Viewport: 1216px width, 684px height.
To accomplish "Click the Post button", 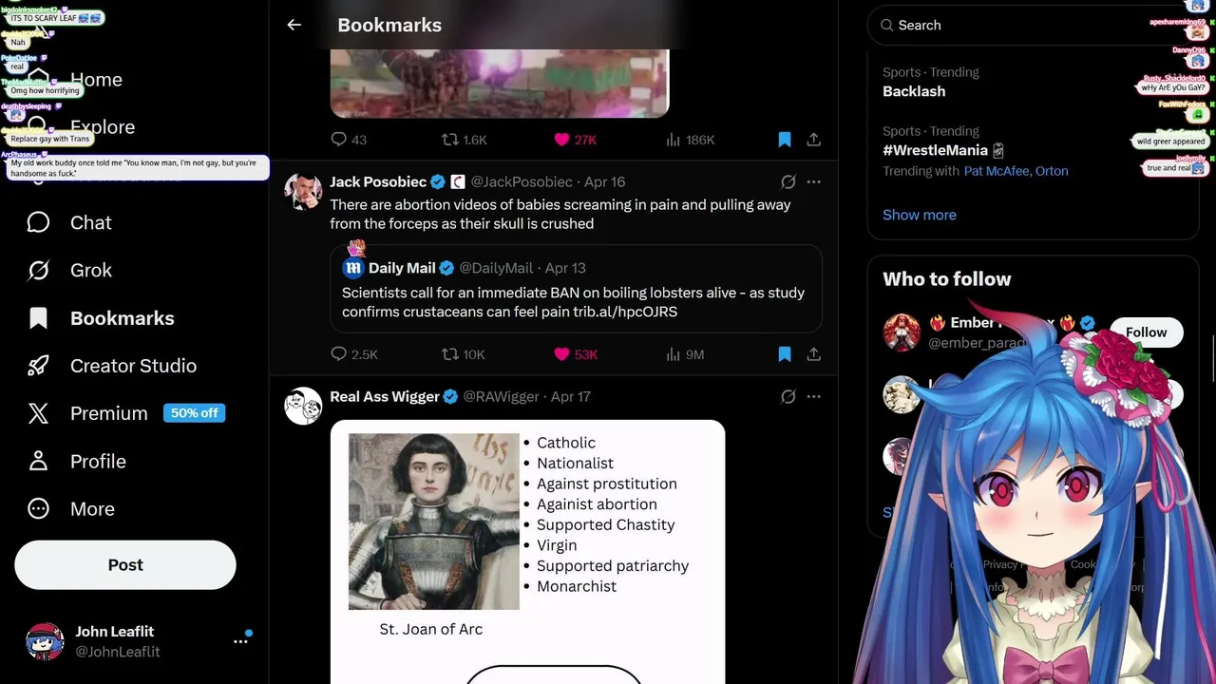I will pos(125,565).
